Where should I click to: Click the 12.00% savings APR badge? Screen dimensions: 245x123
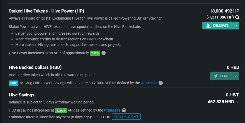click(61, 110)
